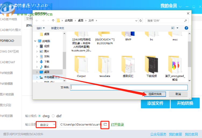Viewport: 202px width, 138px height.
Task: Expand the 下载 tree node
Action: pyautogui.click(x=37, y=62)
